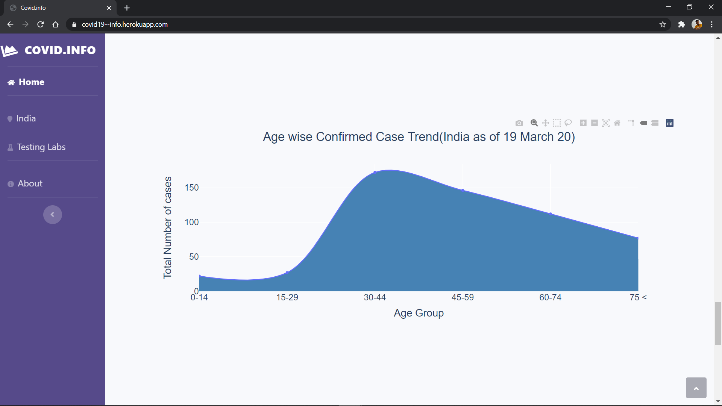Click the page vertical scrollbar thumb

(x=718, y=323)
